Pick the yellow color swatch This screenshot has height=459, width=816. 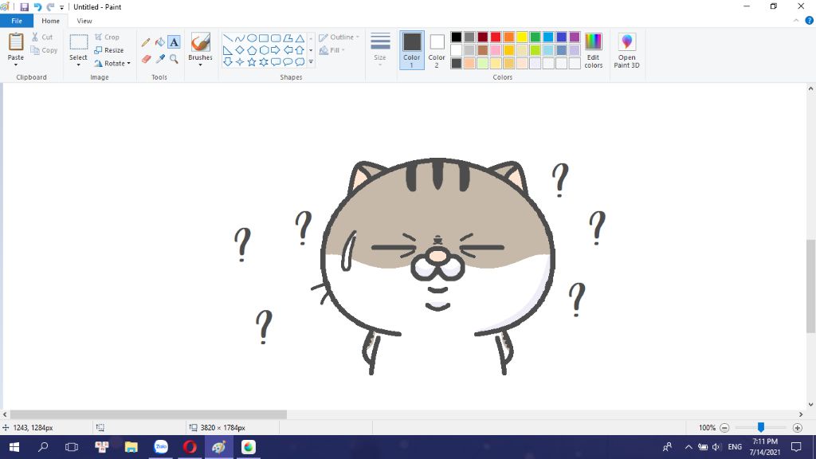click(x=522, y=37)
